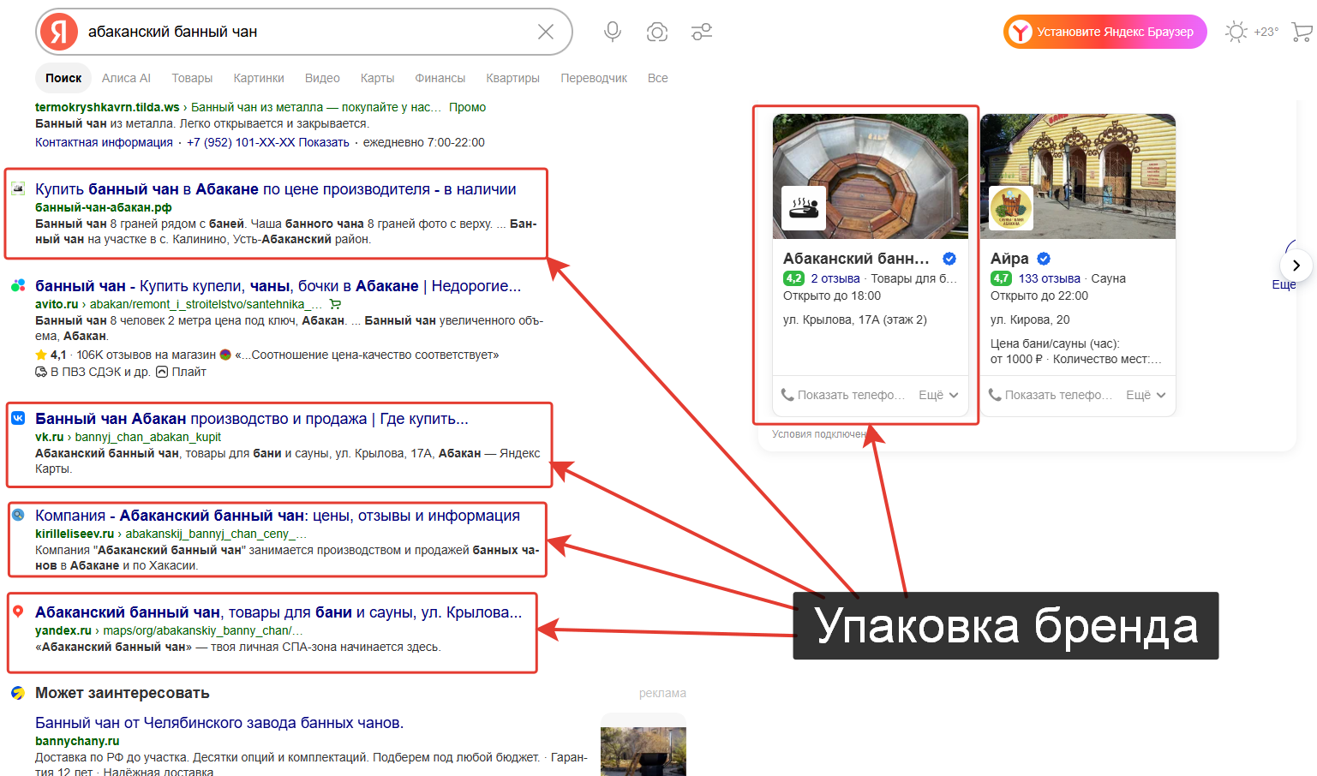Switch to the Товары tab
This screenshot has width=1317, height=776.
click(x=192, y=78)
